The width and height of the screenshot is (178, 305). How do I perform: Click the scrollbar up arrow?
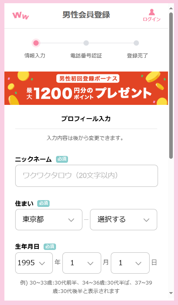coord(171,8)
